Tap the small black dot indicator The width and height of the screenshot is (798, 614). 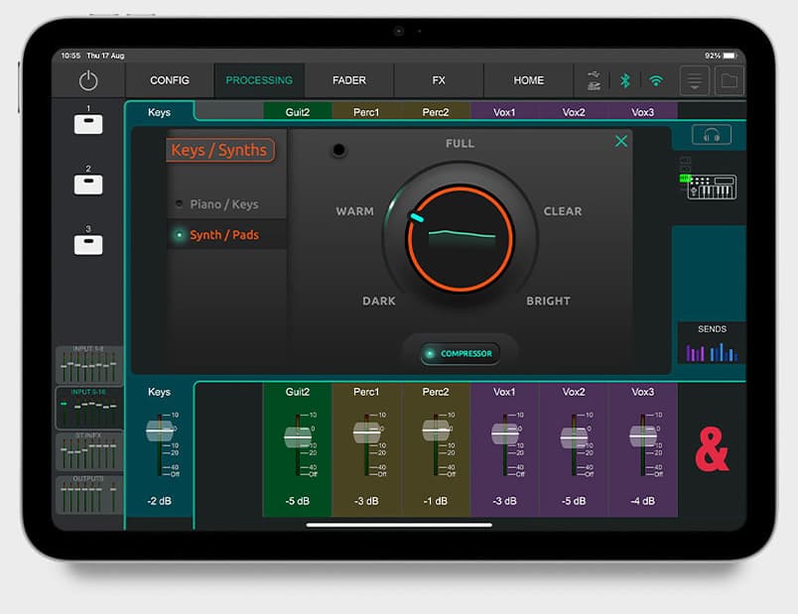pyautogui.click(x=338, y=150)
